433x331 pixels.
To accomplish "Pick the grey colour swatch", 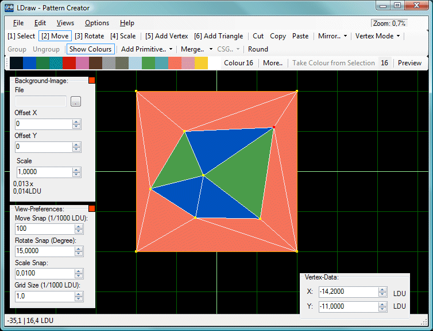I will click(x=109, y=63).
